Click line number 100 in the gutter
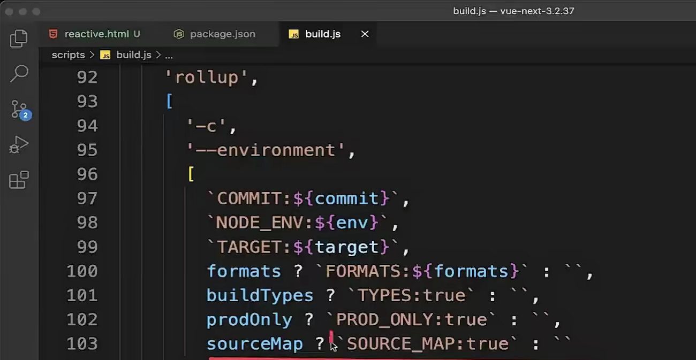Screen dimensions: 696x360 pyautogui.click(x=82, y=271)
